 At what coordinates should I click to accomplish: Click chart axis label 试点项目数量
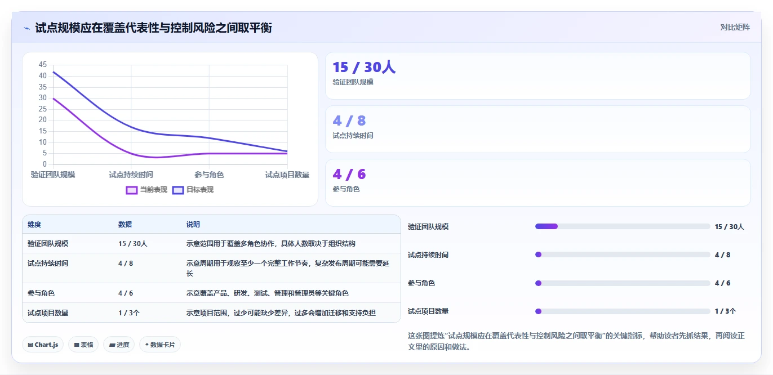coord(287,175)
